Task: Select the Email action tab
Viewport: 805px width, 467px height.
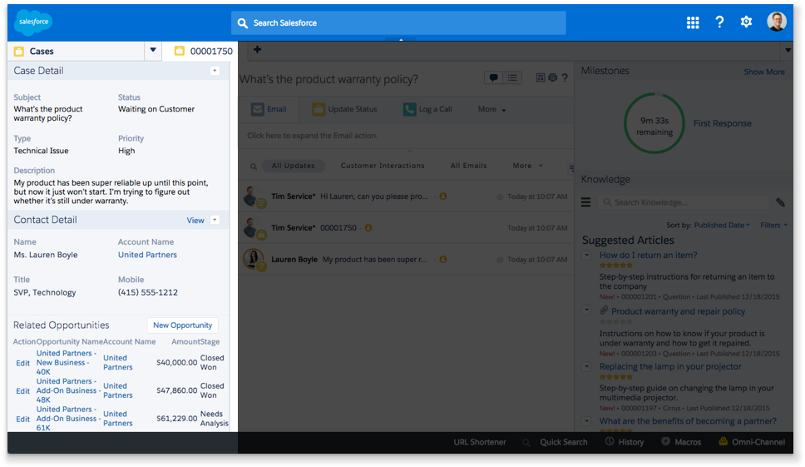Action: point(269,109)
